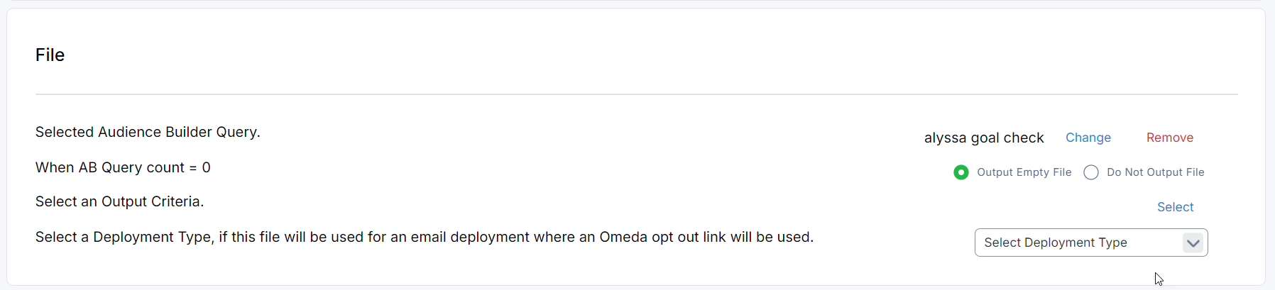Image resolution: width=1275 pixels, height=290 pixels.
Task: Click the Deployment Type instruction sentence
Action: (x=424, y=237)
